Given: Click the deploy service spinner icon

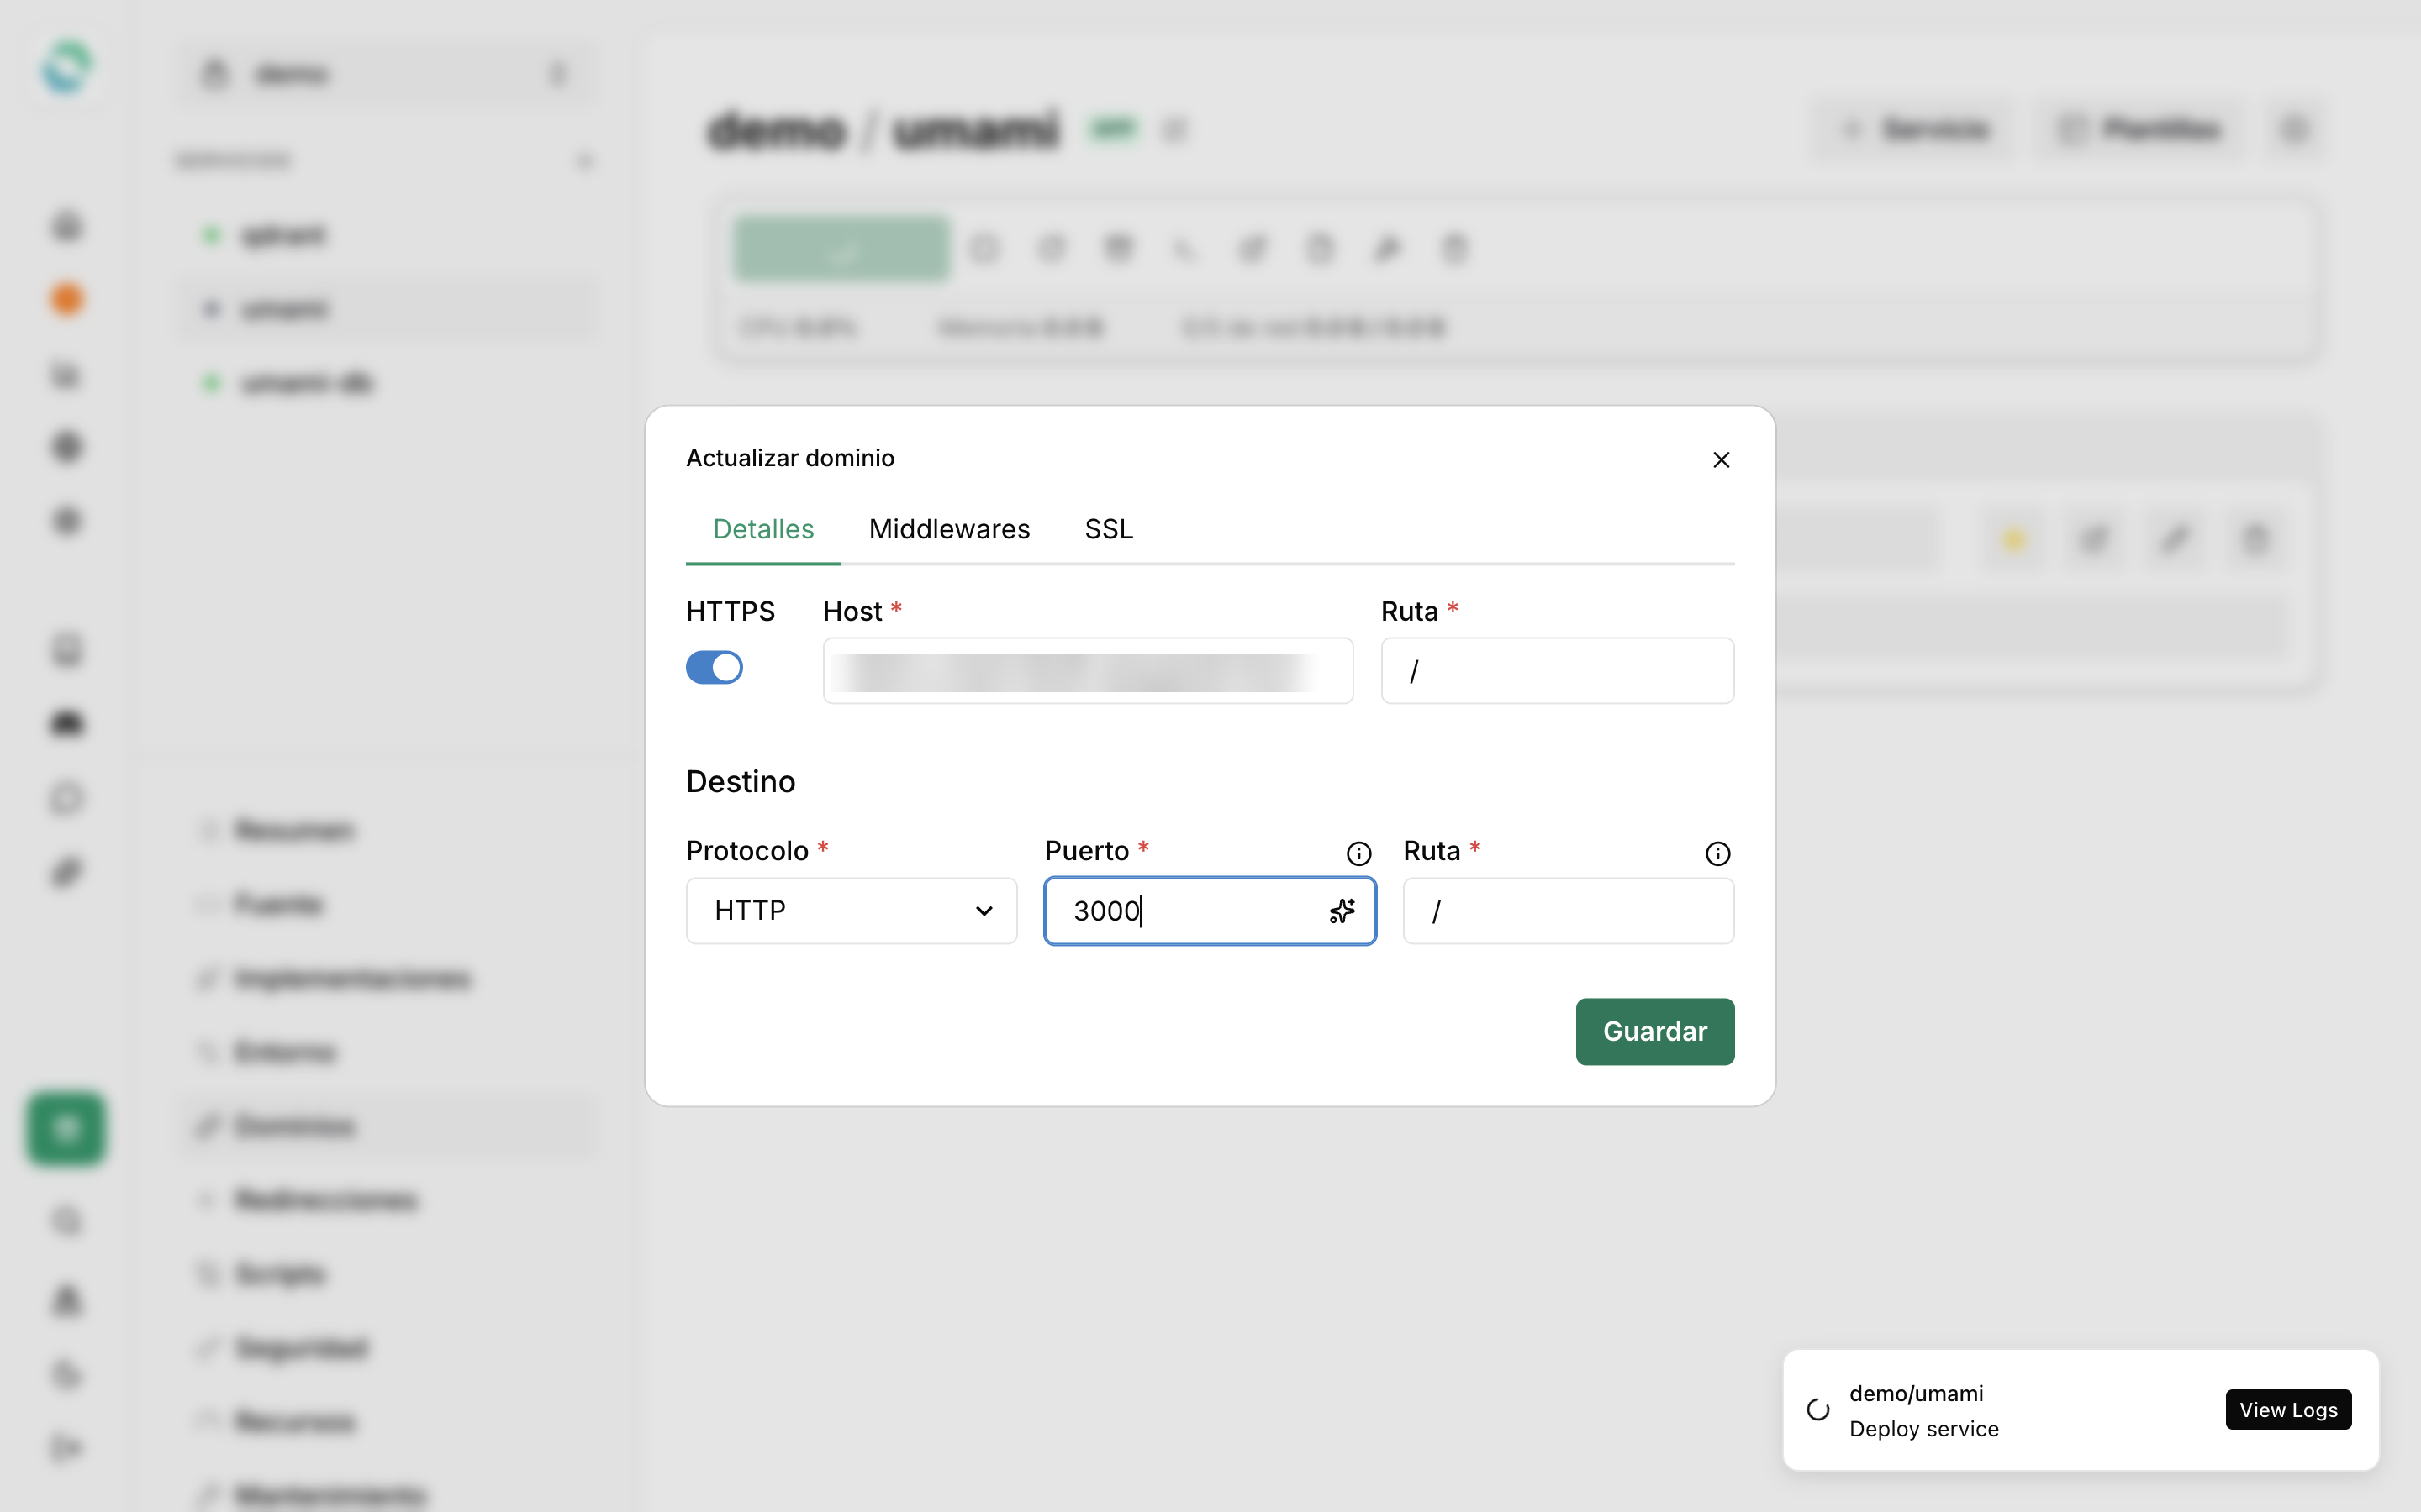Looking at the screenshot, I should click(x=1817, y=1410).
